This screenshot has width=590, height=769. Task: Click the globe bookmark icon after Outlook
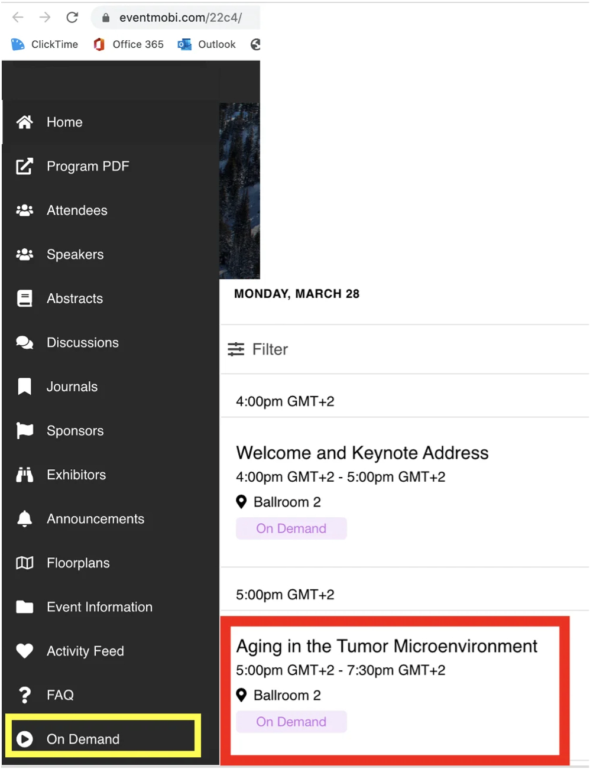pos(255,44)
